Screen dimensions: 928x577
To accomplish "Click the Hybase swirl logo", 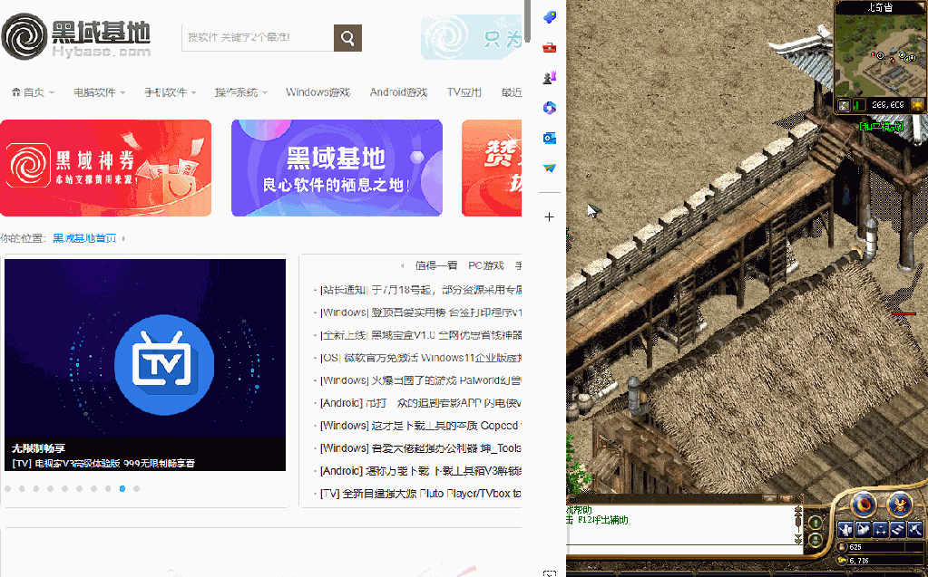I will click(x=24, y=36).
